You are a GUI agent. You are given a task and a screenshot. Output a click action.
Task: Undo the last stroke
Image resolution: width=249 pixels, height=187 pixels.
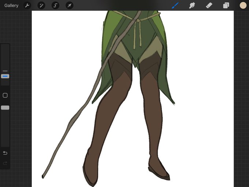click(5, 153)
